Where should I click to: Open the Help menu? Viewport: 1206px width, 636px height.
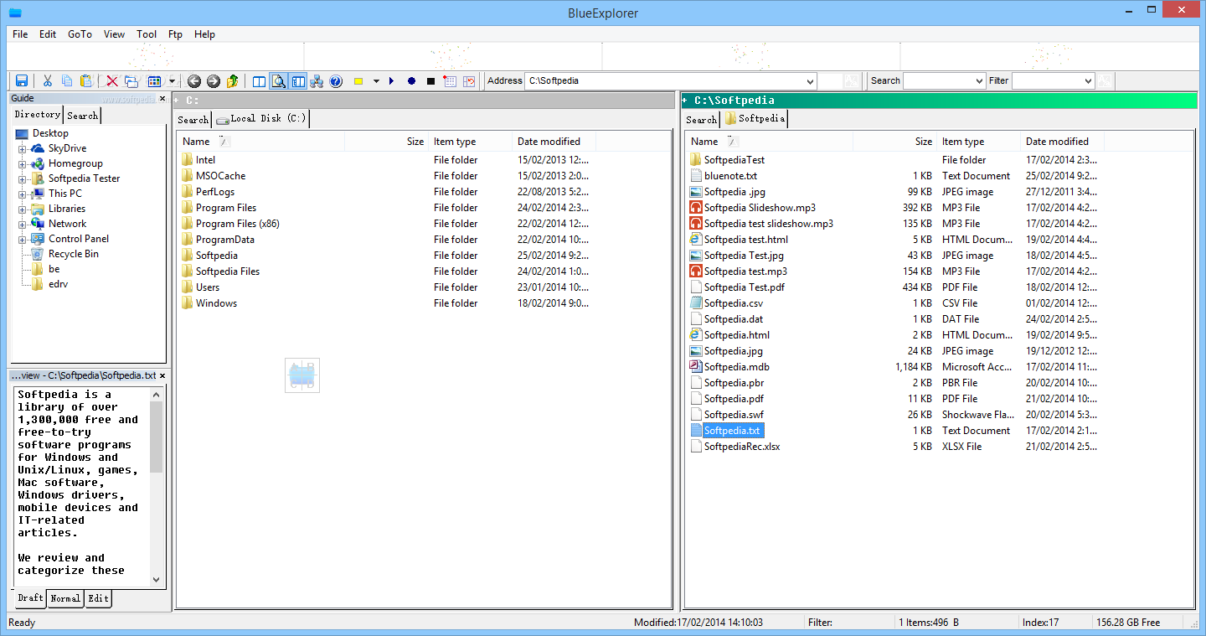coord(204,34)
